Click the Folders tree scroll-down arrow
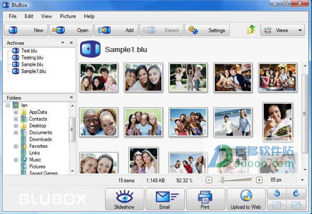The height and width of the screenshot is (214, 312). tap(72, 171)
